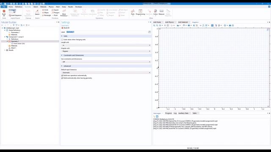This screenshot has width=271, height=152.
Task: Click the Build All ribbon button
Action: 4,13
